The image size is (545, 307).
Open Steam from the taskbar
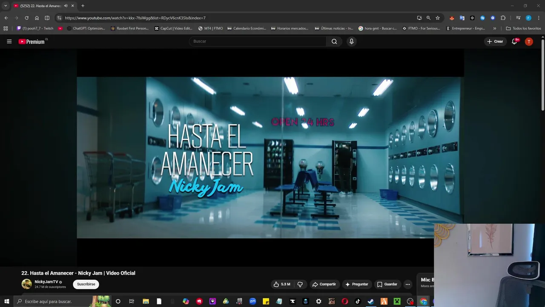click(371, 301)
